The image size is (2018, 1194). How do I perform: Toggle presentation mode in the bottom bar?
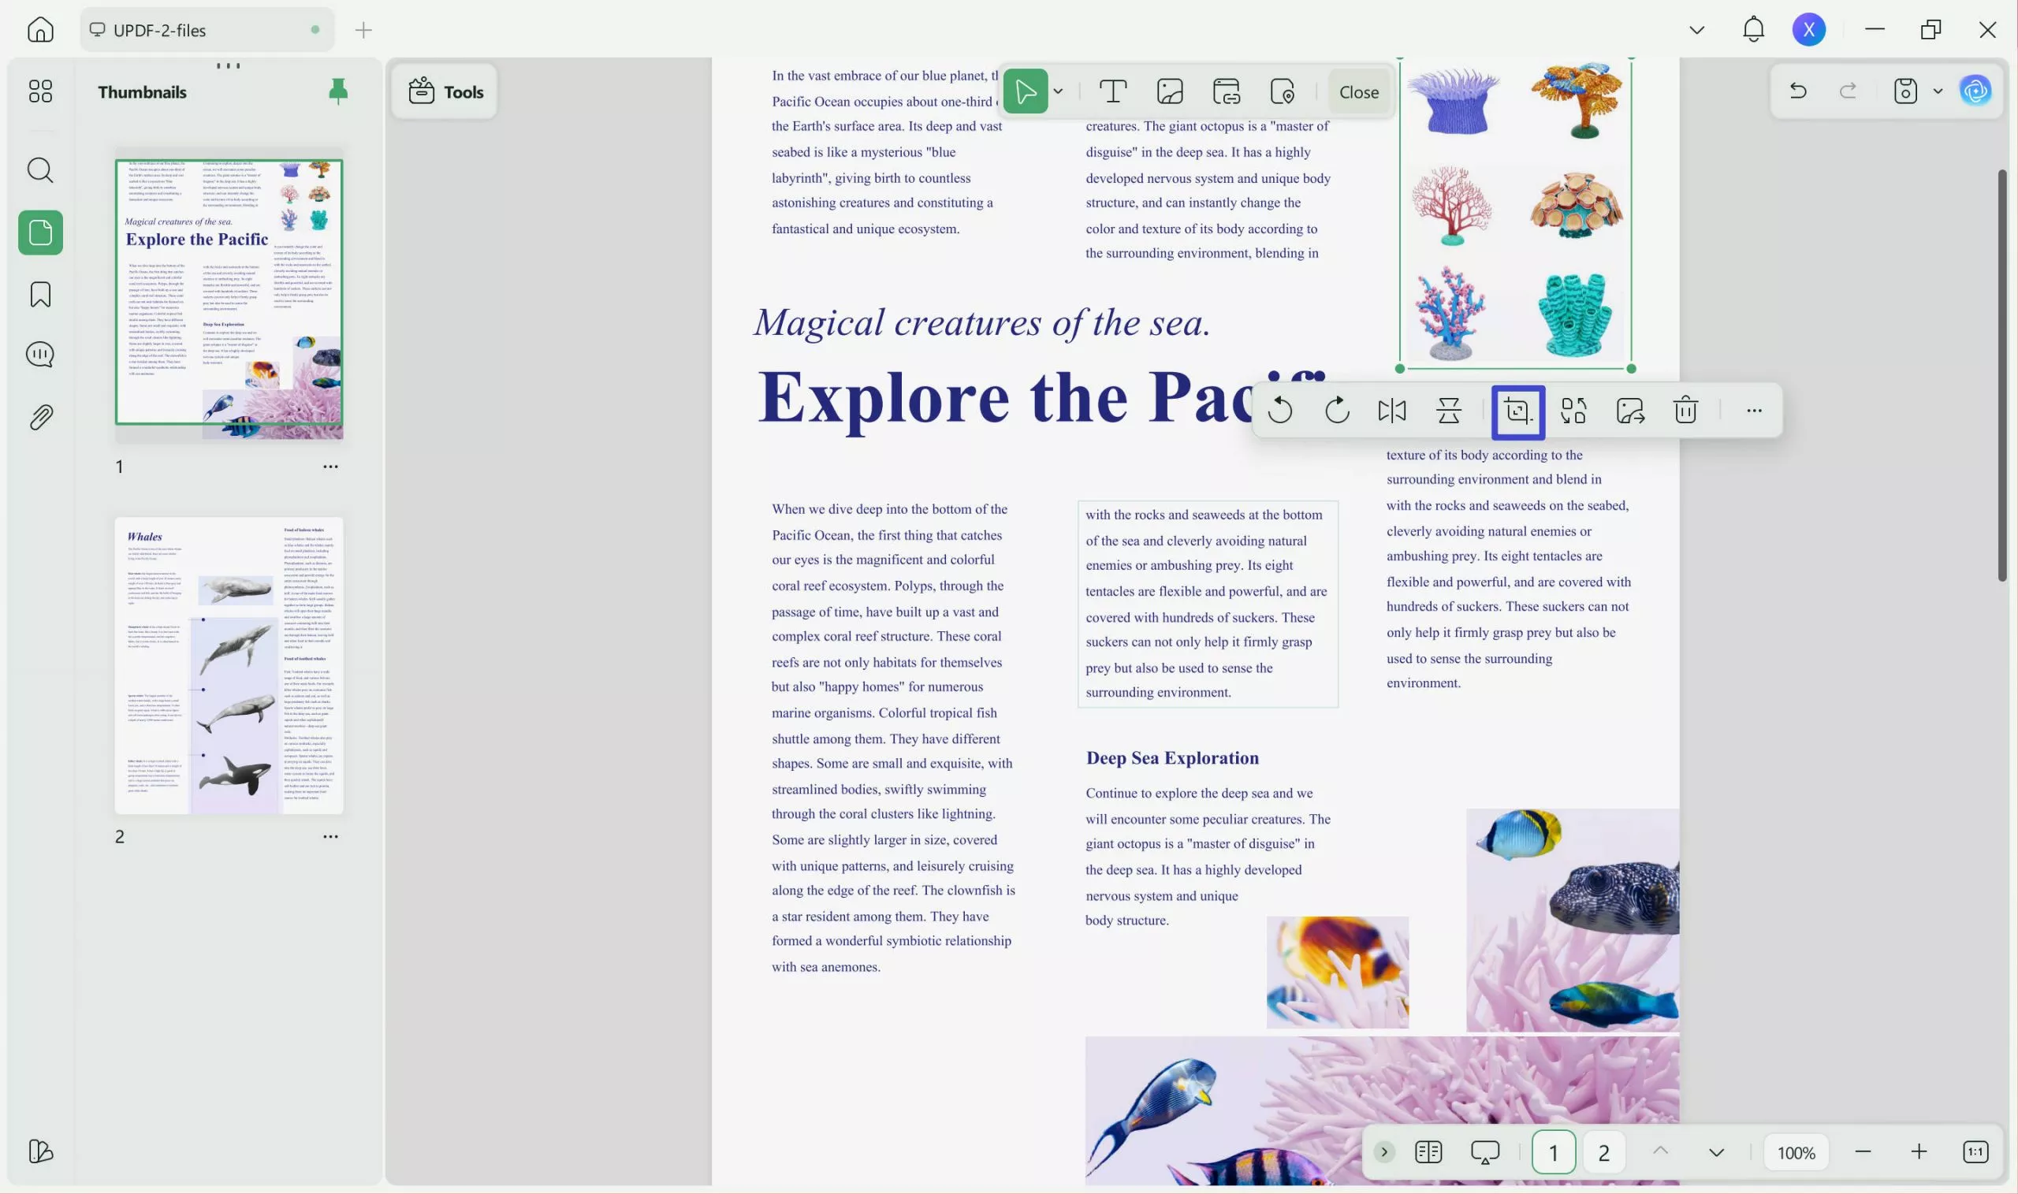click(x=1484, y=1151)
